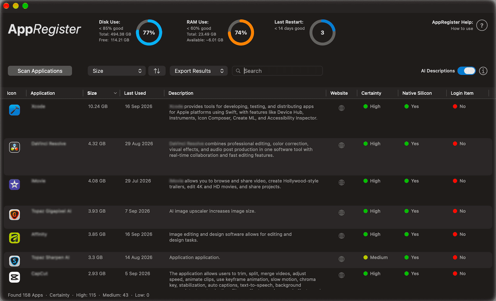The height and width of the screenshot is (301, 496).
Task: Open website globe for 2.93 GB row
Action: 341,275
